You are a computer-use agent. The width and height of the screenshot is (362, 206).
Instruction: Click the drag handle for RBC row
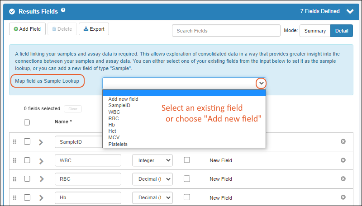pos(14,179)
